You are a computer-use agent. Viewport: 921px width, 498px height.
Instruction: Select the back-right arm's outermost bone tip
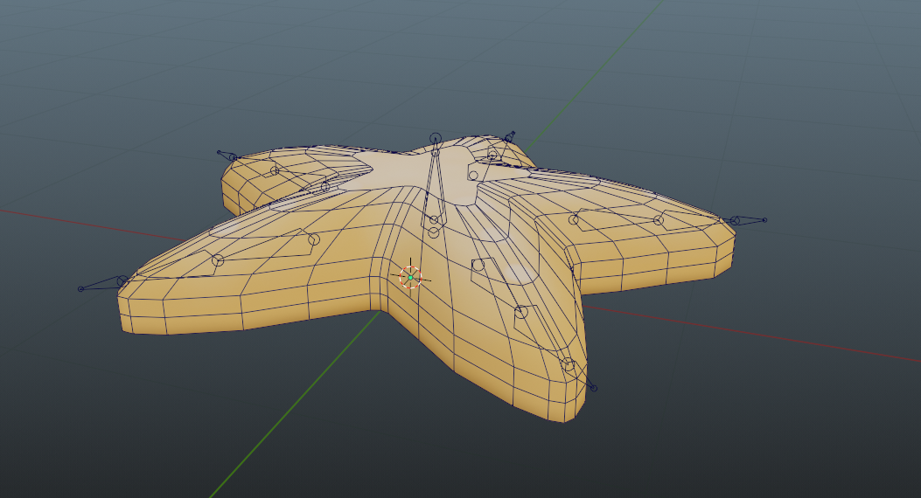[x=513, y=133]
